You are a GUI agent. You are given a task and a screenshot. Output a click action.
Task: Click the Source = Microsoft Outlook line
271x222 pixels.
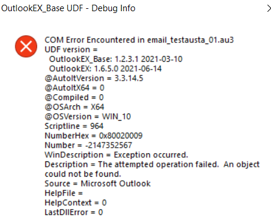coord(98,184)
